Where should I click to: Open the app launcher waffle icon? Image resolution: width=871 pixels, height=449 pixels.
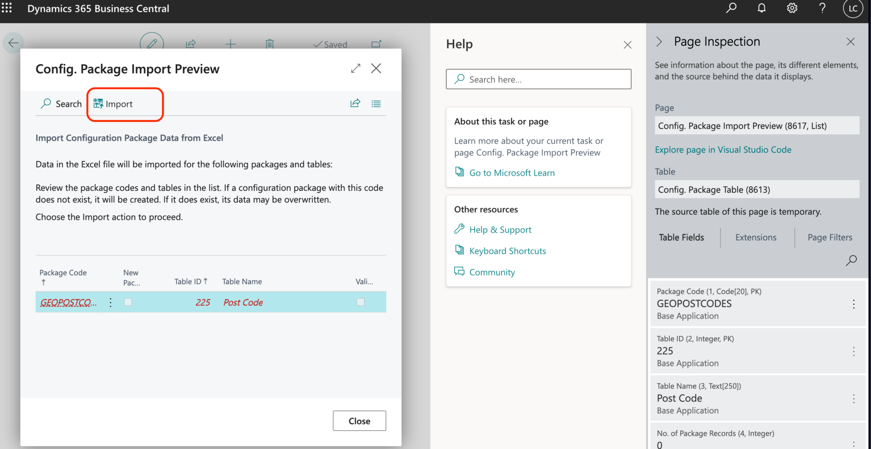(7, 8)
